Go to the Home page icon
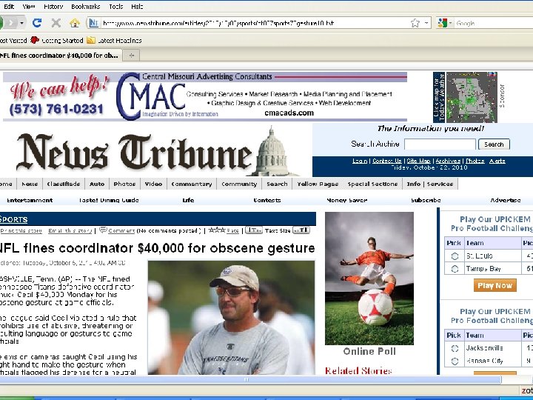This screenshot has height=400, width=533. coord(75,23)
